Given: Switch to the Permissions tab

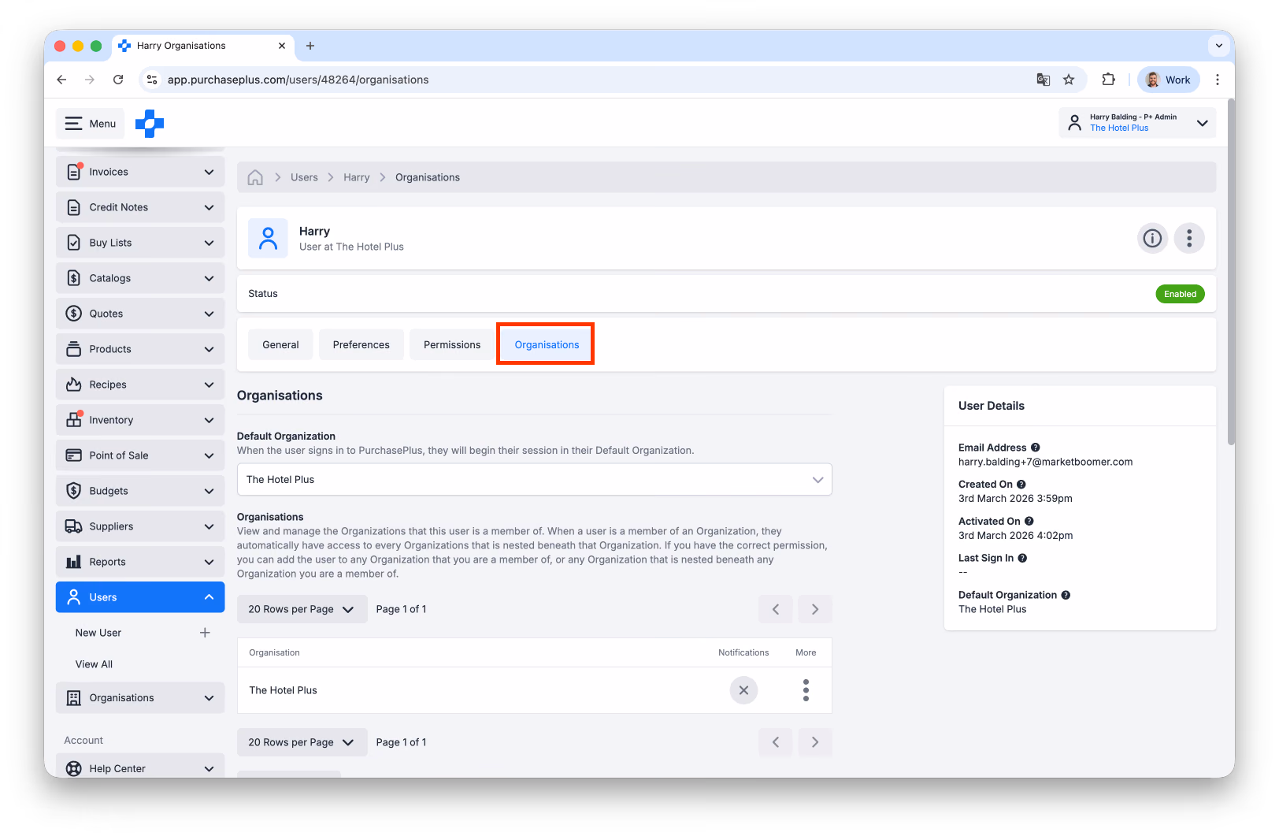Looking at the screenshot, I should click(452, 344).
